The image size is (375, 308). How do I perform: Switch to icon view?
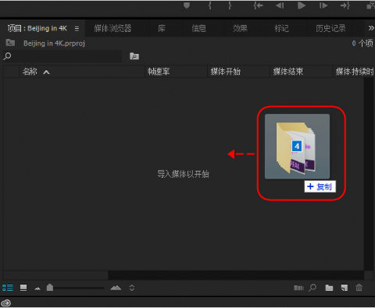point(23,288)
